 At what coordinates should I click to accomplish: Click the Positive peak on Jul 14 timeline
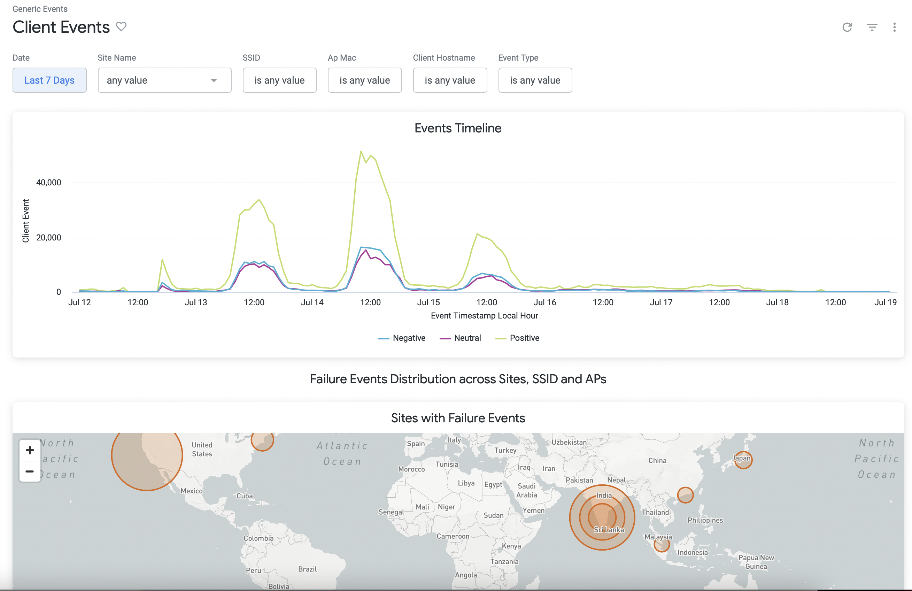361,151
